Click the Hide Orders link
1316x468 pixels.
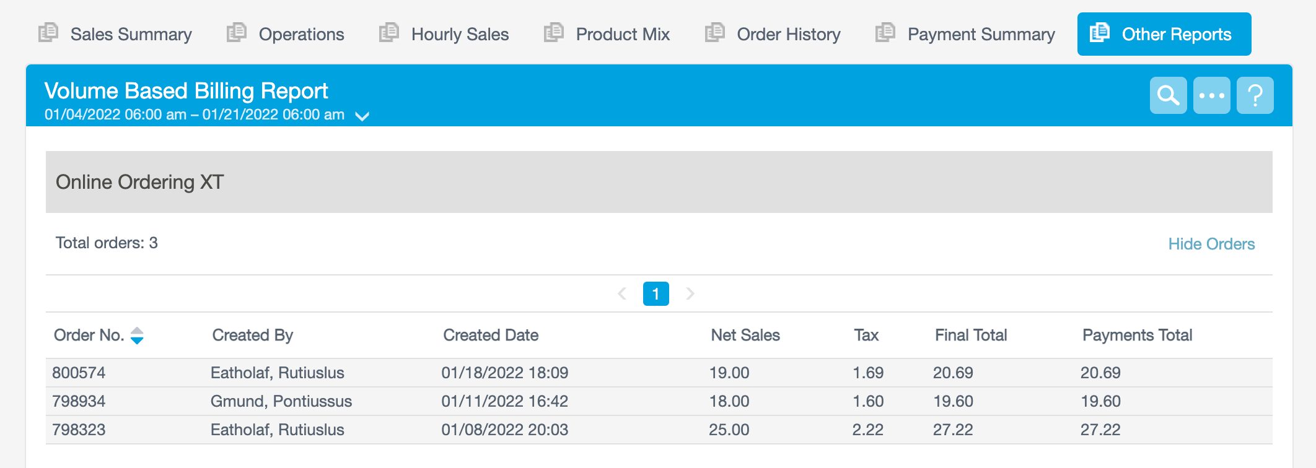click(1211, 244)
